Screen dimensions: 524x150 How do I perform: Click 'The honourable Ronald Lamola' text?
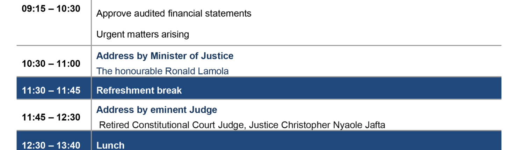pos(162,71)
